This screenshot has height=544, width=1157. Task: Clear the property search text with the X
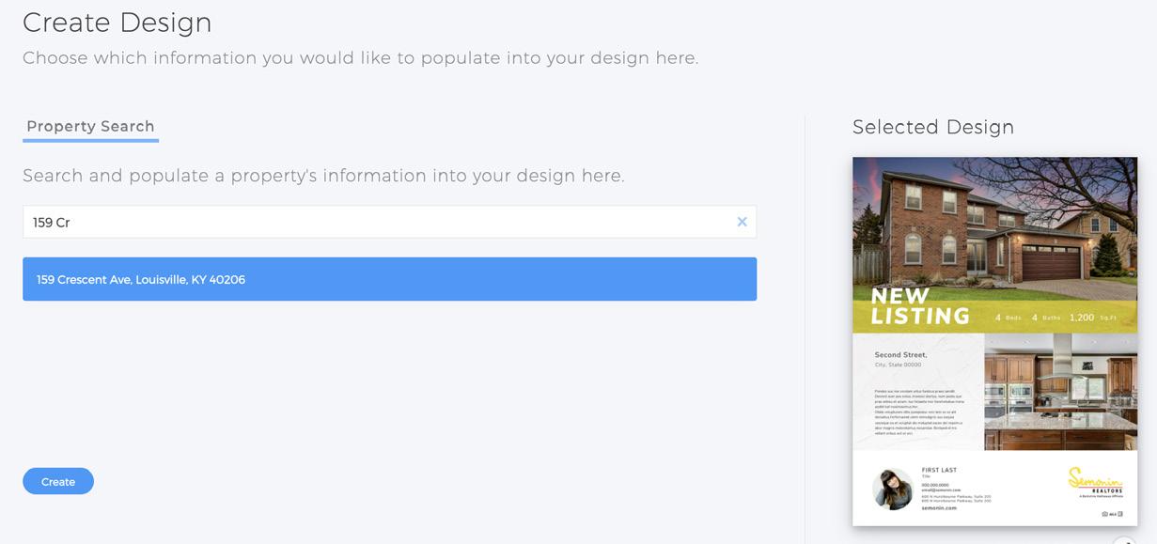click(x=742, y=222)
